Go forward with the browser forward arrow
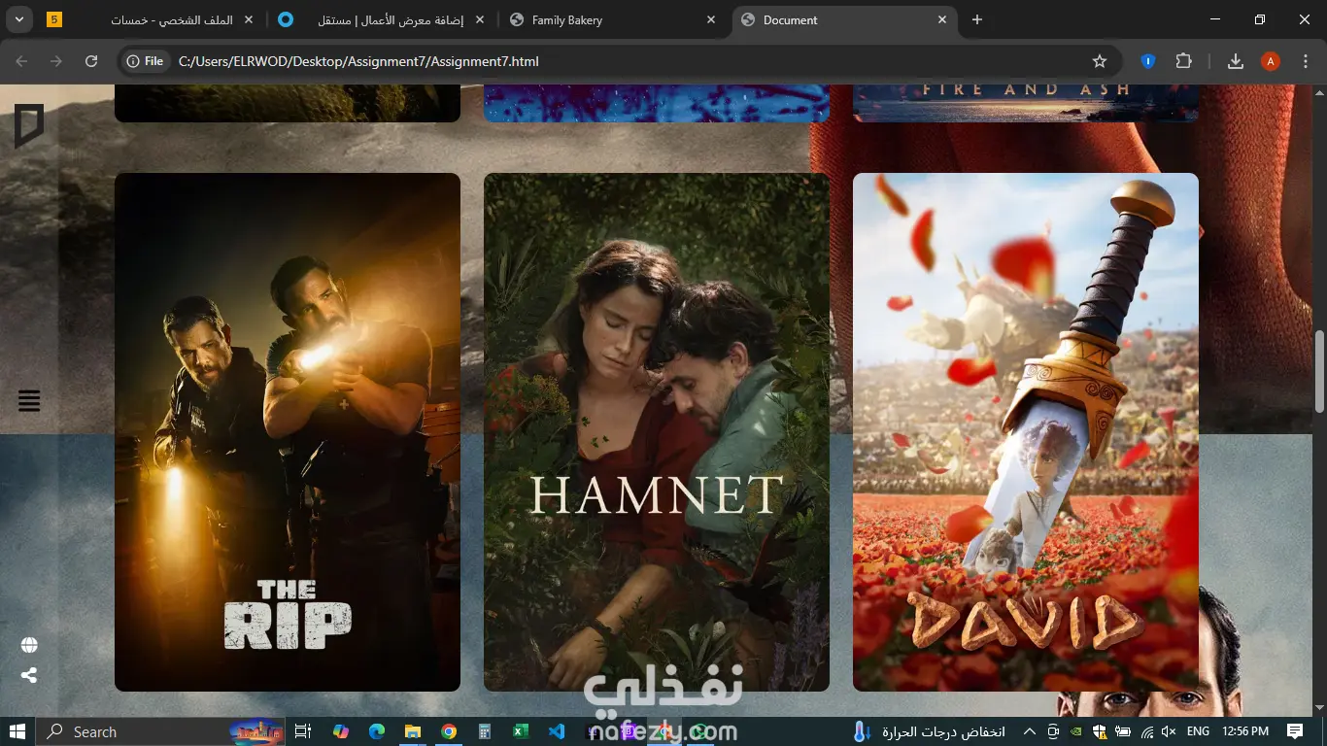Viewport: 1327px width, 746px height. point(56,61)
